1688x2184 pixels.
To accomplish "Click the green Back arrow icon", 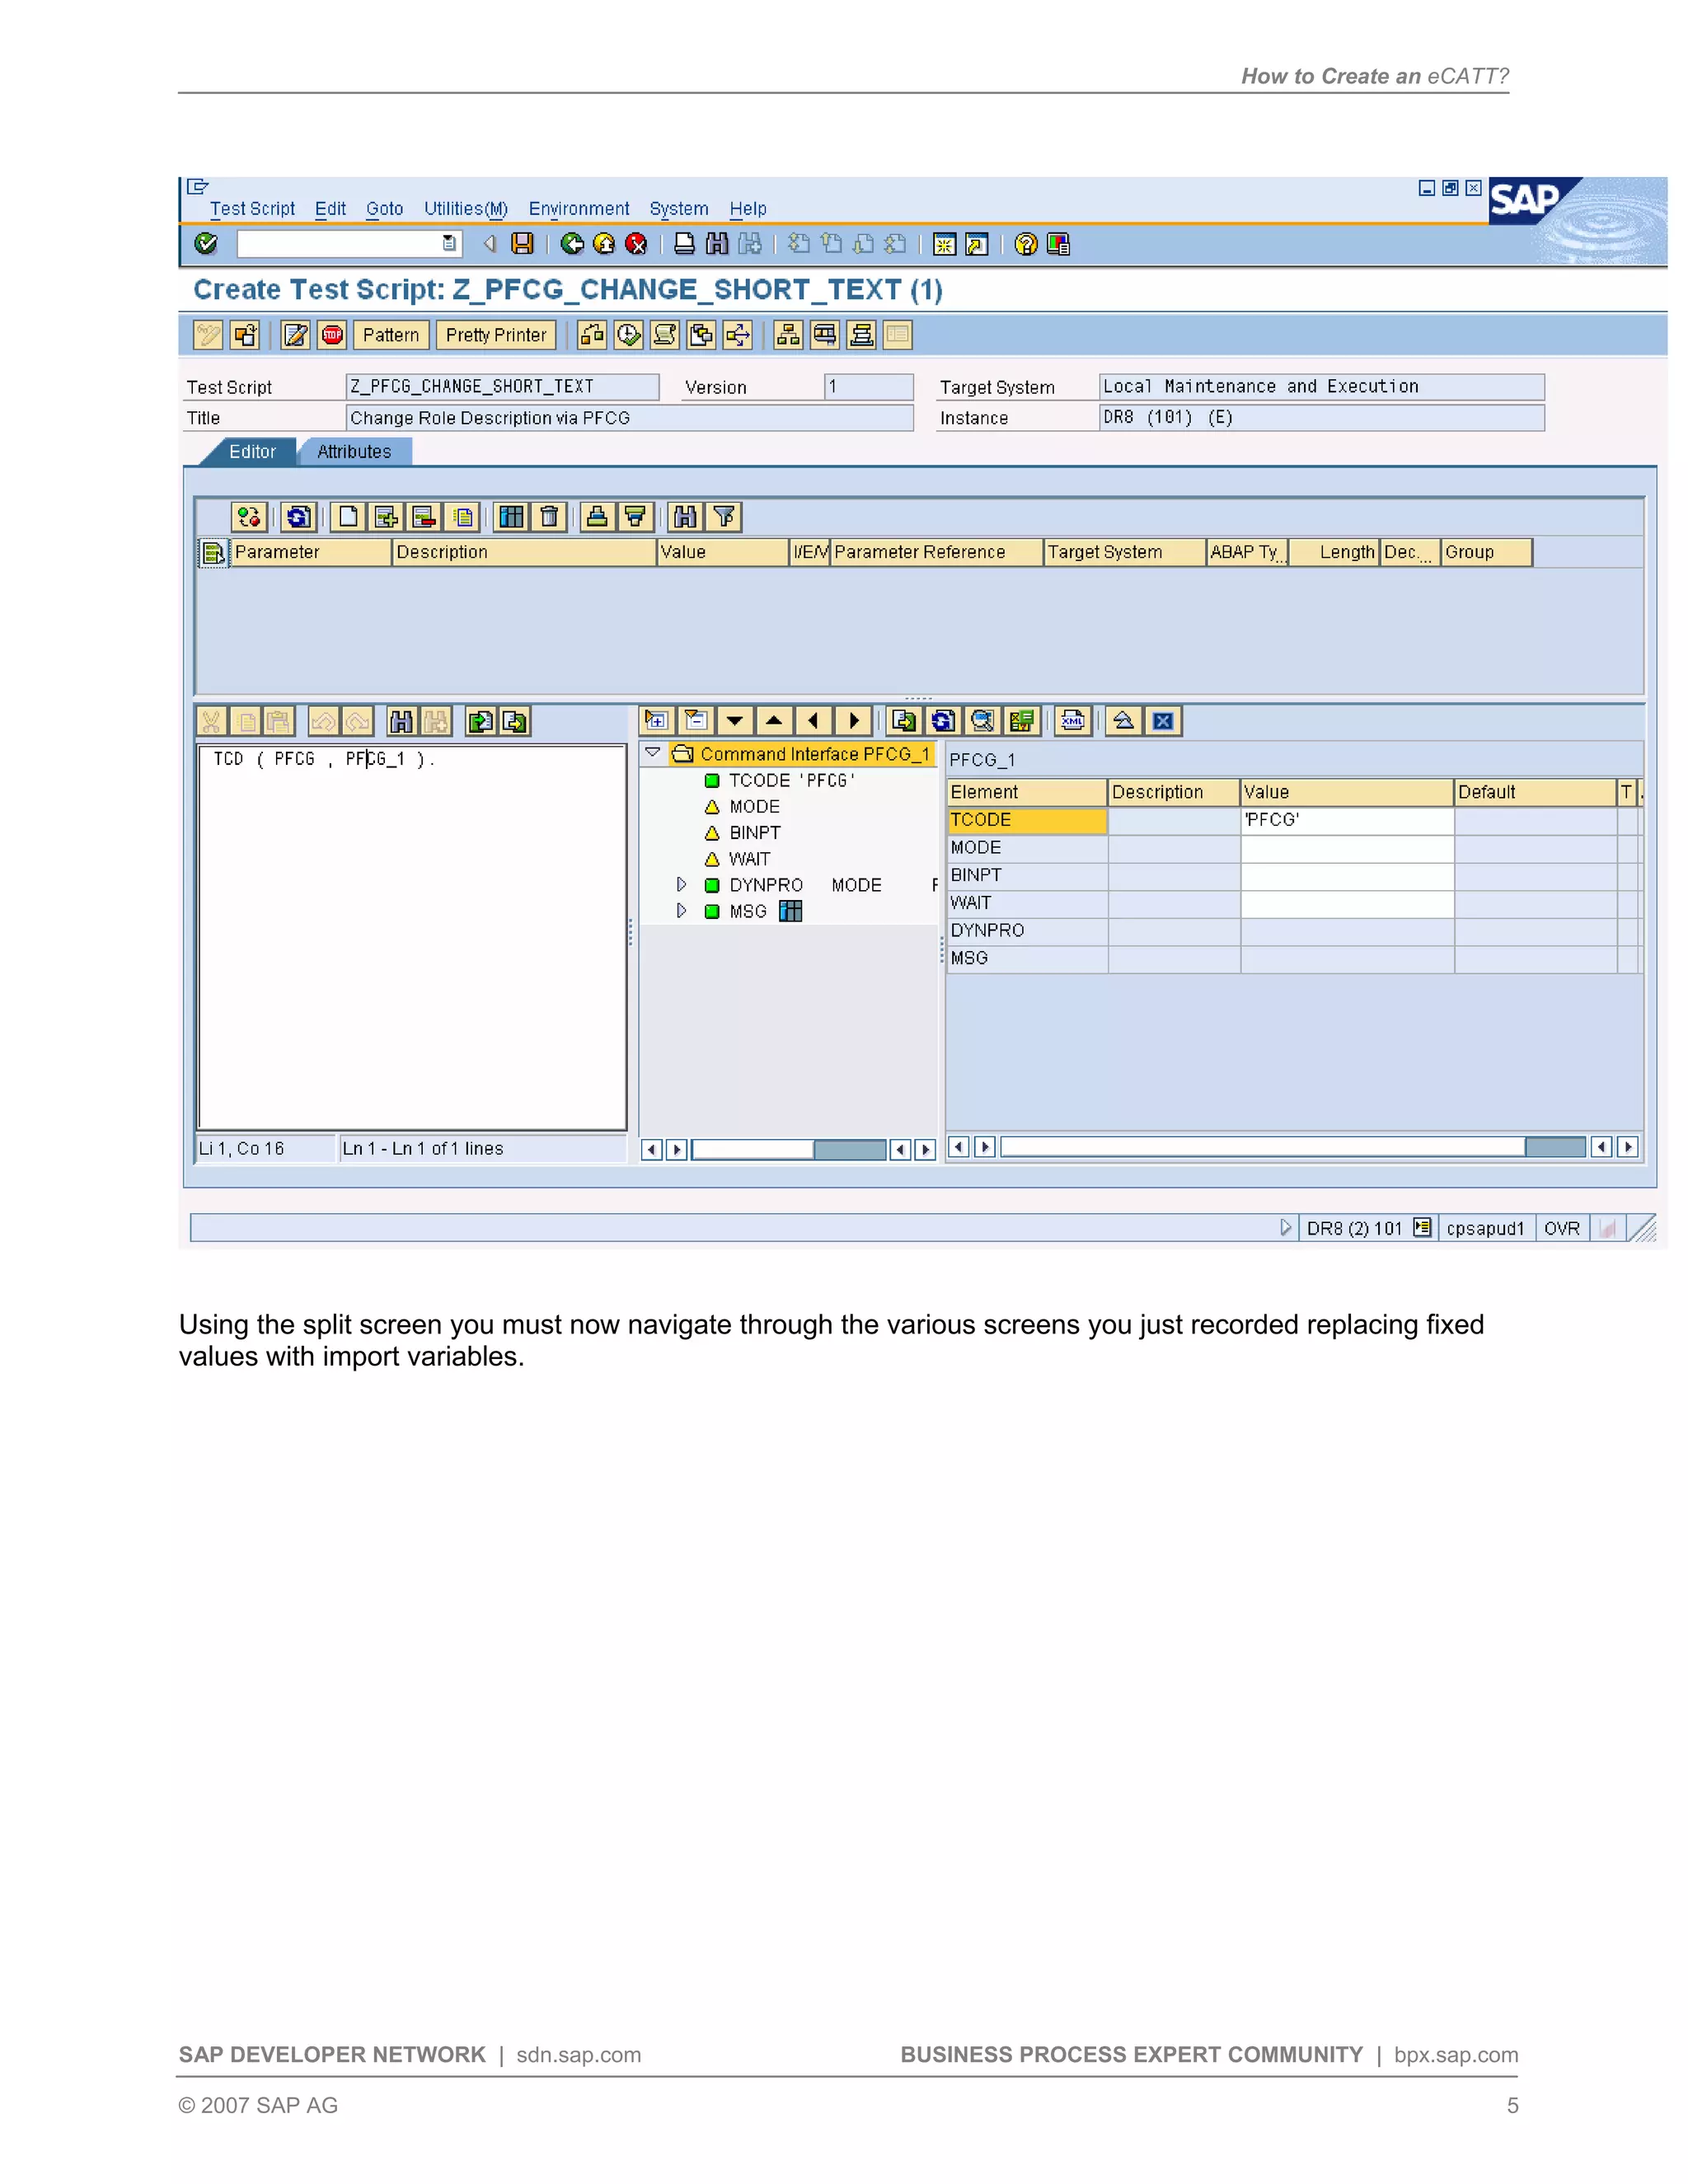I will (572, 244).
